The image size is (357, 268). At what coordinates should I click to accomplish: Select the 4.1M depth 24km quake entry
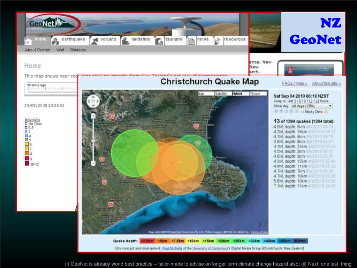(x=304, y=147)
